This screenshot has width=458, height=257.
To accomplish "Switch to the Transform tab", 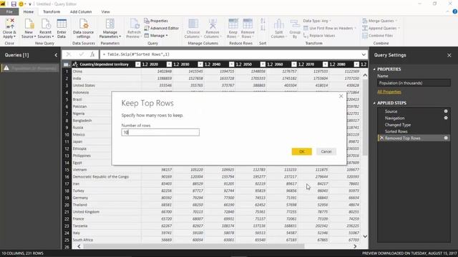I will pos(52,11).
